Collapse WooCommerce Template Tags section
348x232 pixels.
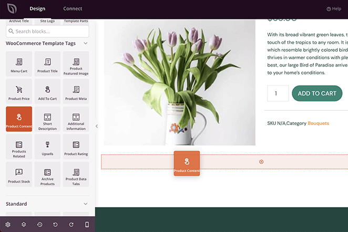tap(86, 43)
